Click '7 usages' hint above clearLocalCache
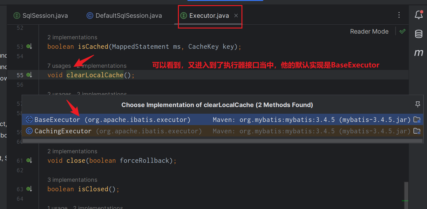The width and height of the screenshot is (427, 209). point(59,66)
